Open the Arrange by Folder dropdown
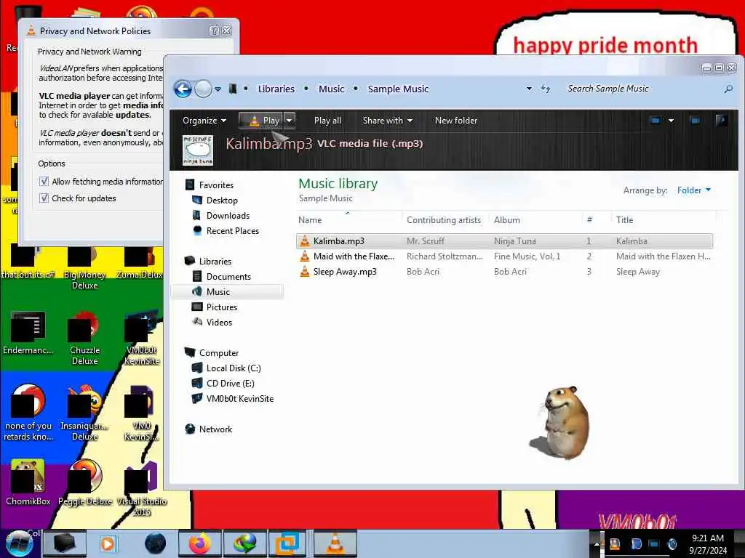This screenshot has width=745, height=558. coord(693,190)
